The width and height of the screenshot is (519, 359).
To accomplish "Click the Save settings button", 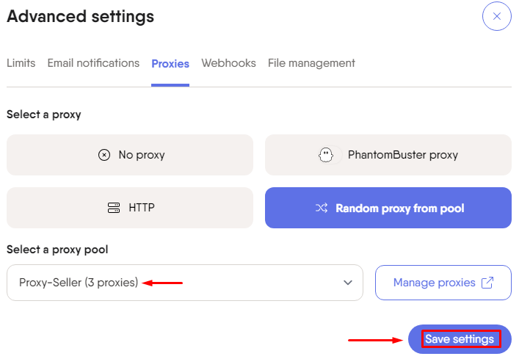I will coord(460,339).
